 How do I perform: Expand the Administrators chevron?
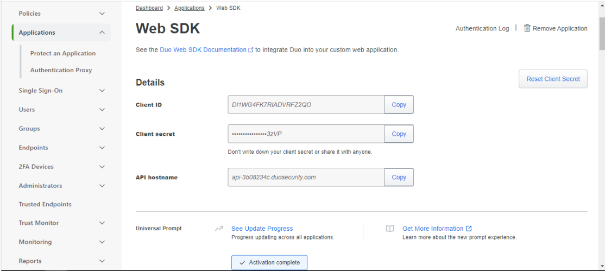tap(102, 186)
